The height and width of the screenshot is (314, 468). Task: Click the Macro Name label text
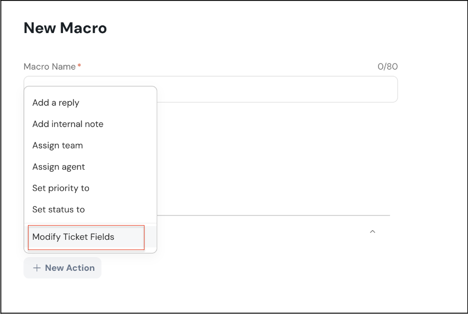(49, 67)
